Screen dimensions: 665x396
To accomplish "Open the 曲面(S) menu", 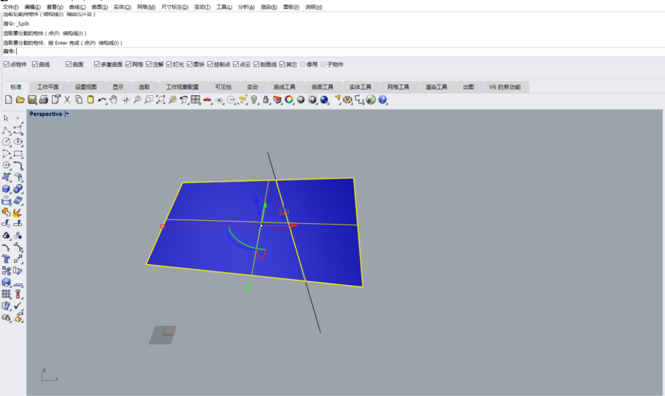I will 100,7.
